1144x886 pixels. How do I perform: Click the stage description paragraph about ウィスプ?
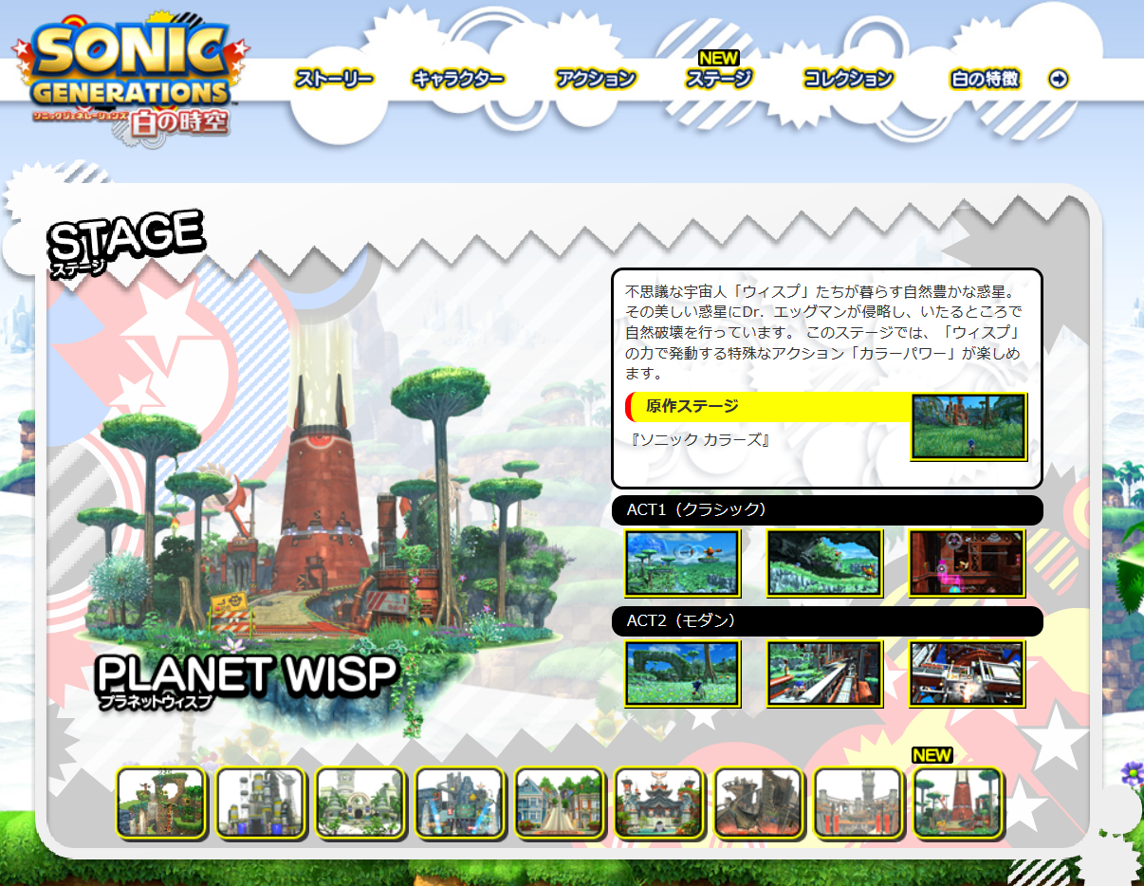pyautogui.click(x=823, y=331)
